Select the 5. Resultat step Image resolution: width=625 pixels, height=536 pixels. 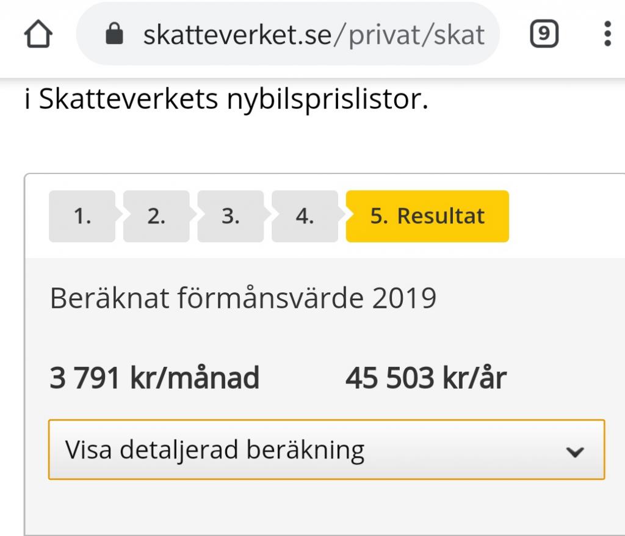pos(427,216)
